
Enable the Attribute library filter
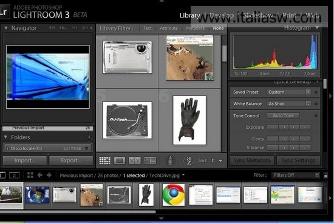[x=169, y=28]
